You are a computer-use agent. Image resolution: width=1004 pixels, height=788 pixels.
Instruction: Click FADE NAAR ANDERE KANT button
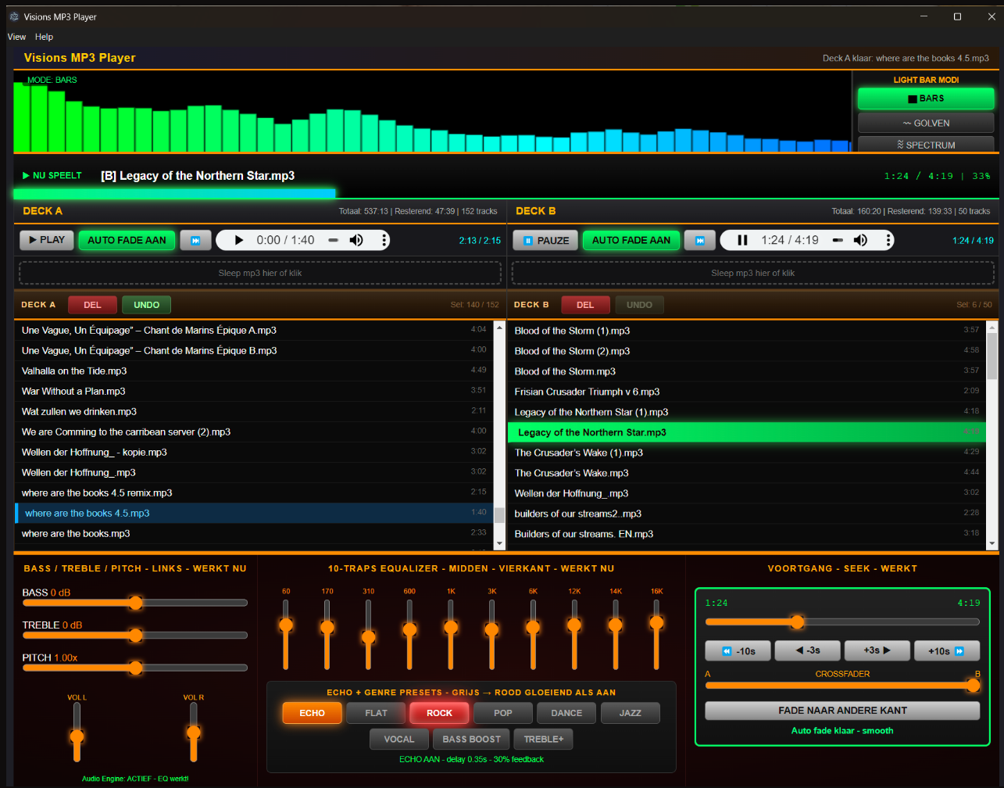(x=842, y=711)
